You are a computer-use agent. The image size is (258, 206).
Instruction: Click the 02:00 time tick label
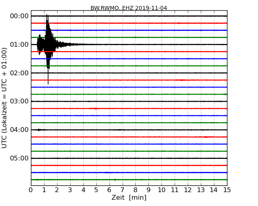point(19,73)
